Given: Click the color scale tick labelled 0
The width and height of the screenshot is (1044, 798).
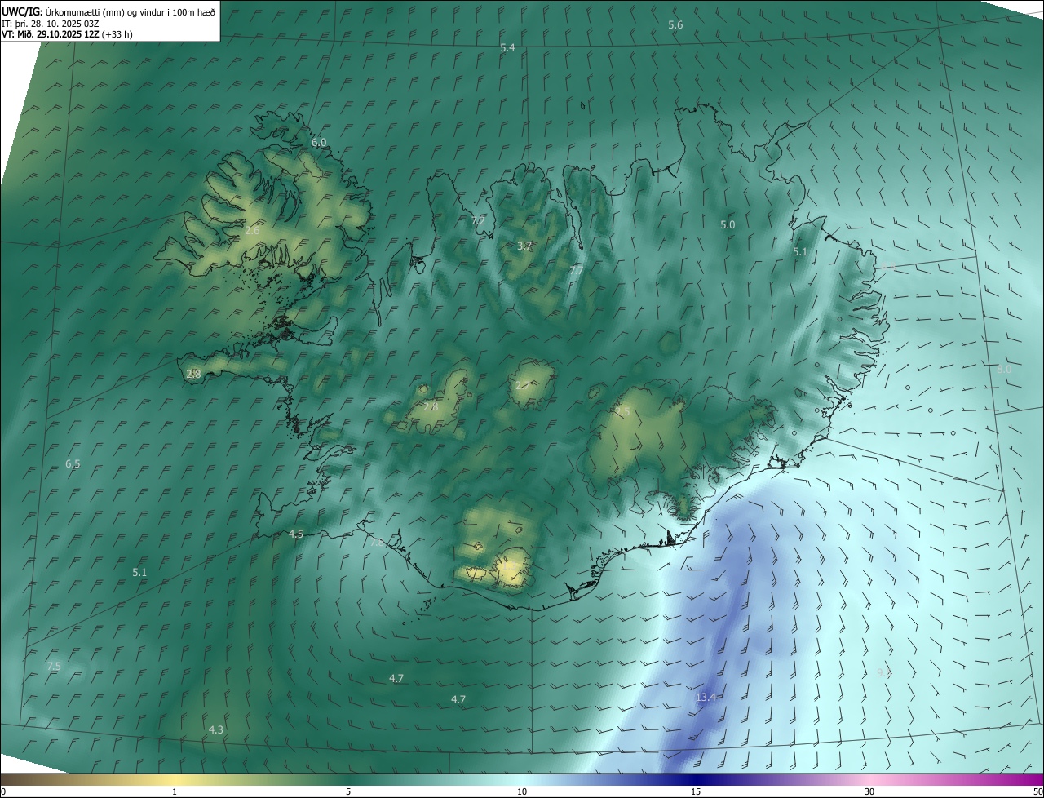Looking at the screenshot, I should point(2,791).
